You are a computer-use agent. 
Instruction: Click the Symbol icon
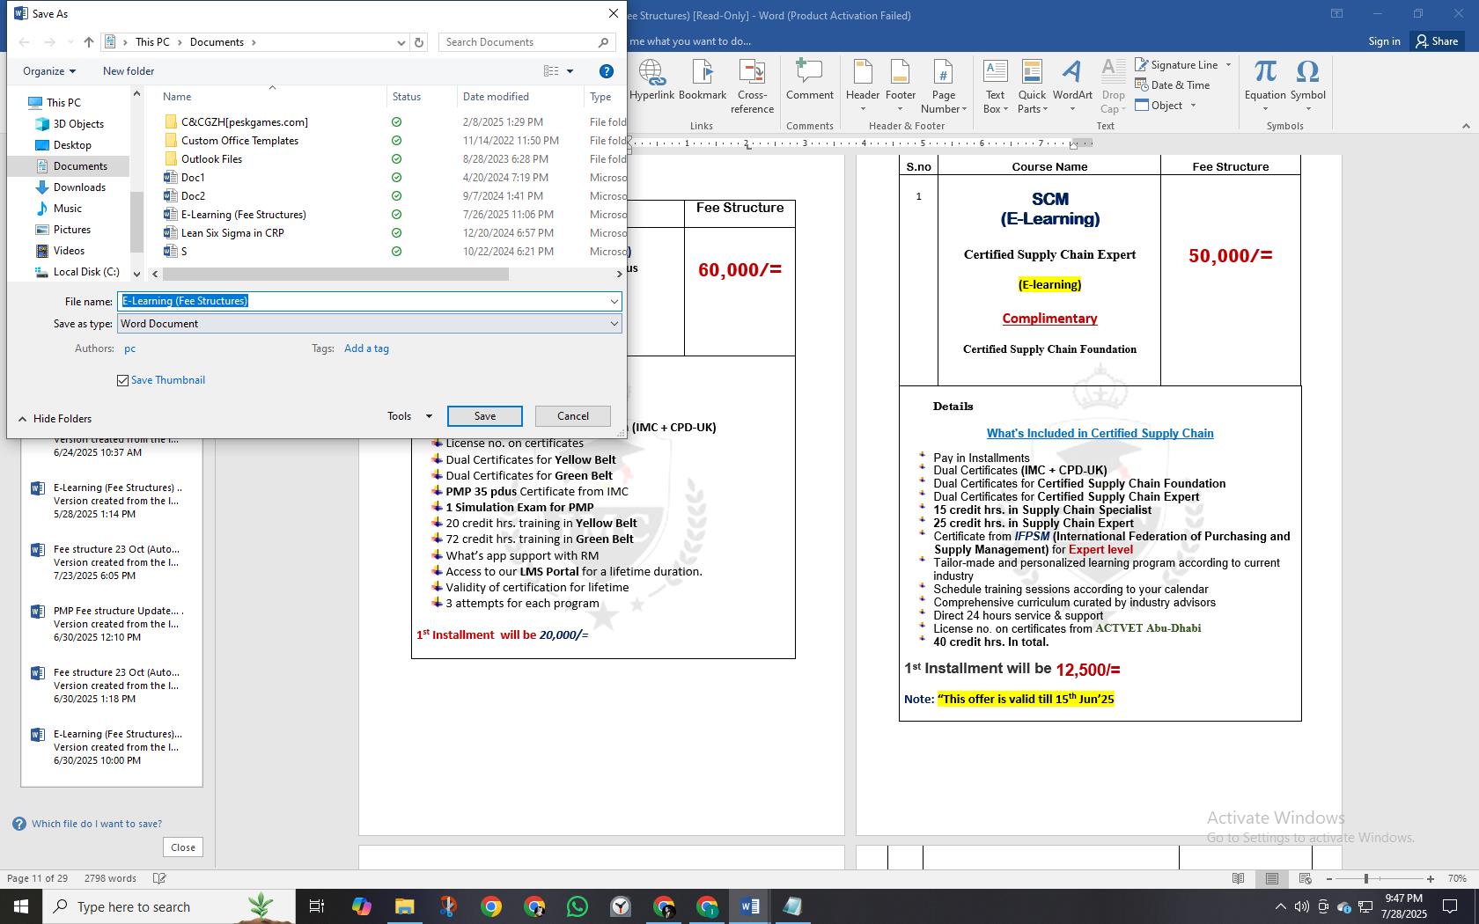tap(1307, 86)
